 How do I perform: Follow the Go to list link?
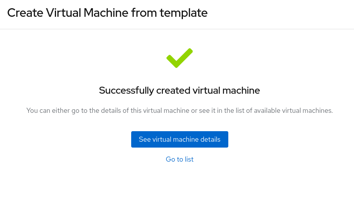point(179,159)
